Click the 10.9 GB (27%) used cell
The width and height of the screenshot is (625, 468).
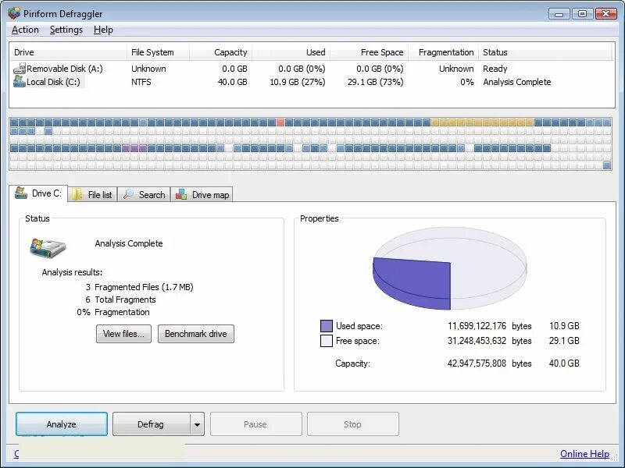click(298, 82)
